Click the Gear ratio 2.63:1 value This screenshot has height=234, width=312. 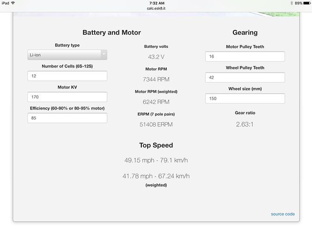245,124
